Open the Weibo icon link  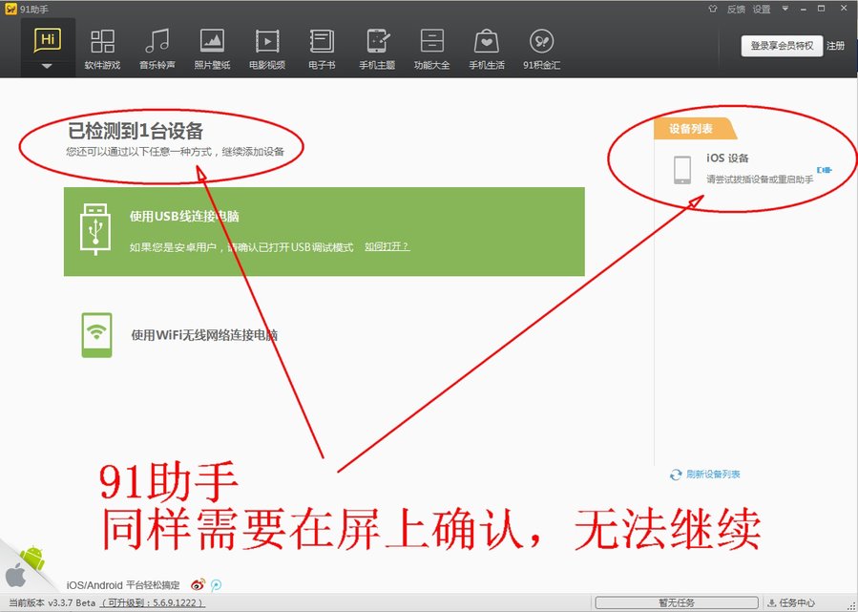[199, 584]
